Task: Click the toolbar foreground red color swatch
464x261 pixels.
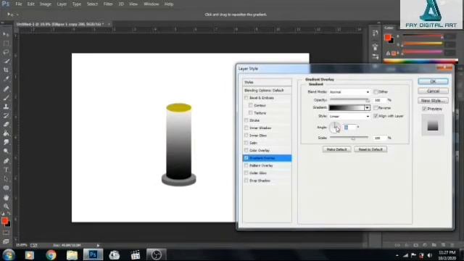Action: pos(4,220)
